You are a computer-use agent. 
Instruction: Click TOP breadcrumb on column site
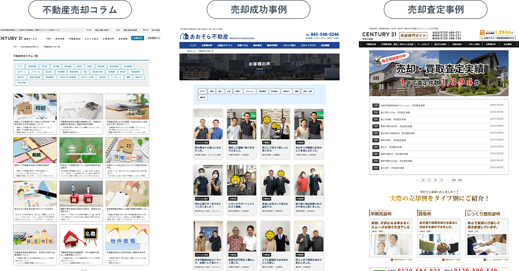point(15,47)
